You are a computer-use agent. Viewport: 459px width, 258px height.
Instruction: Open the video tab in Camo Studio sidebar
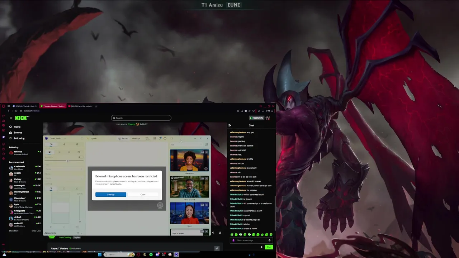51,144
